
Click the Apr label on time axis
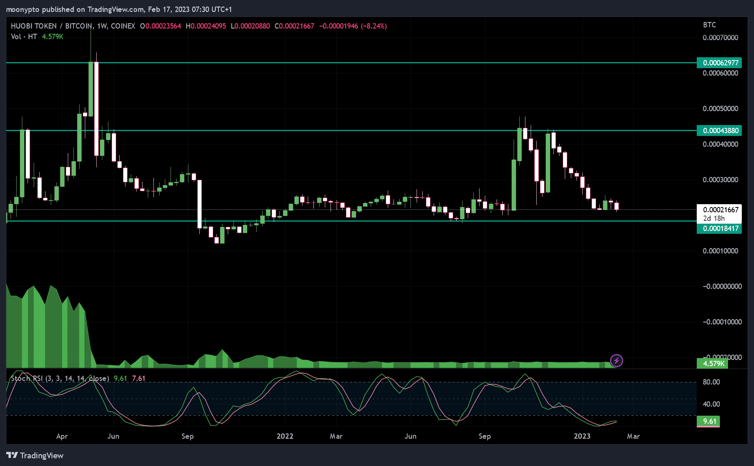pyautogui.click(x=62, y=436)
